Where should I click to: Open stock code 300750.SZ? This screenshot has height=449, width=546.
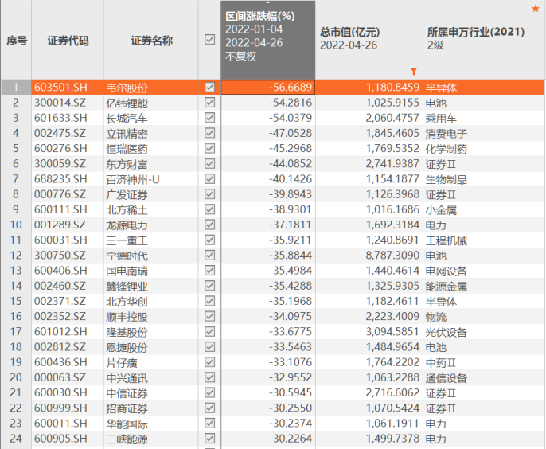click(60, 256)
